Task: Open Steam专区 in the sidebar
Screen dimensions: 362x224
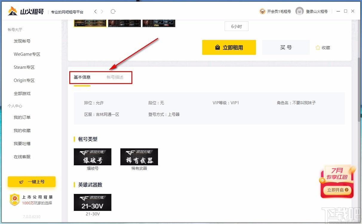Action: [x=24, y=67]
